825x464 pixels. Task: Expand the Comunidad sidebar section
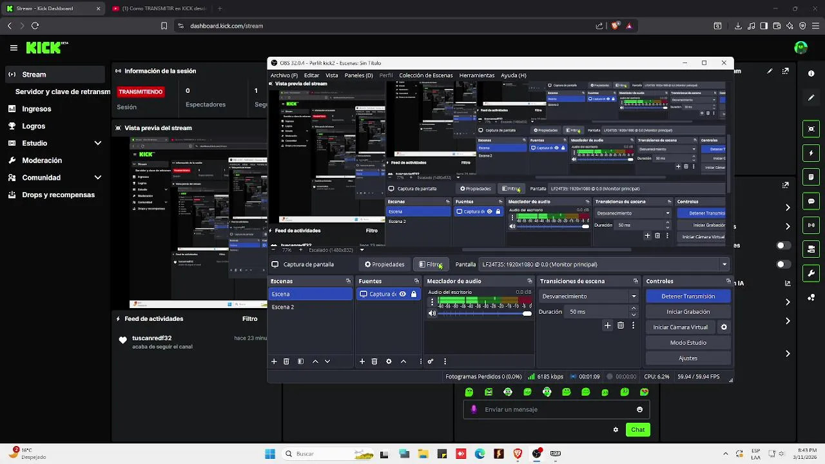(x=98, y=177)
